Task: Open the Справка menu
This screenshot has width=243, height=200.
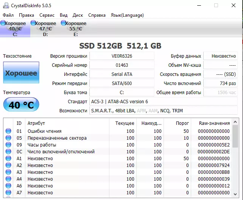Action: [97, 15]
